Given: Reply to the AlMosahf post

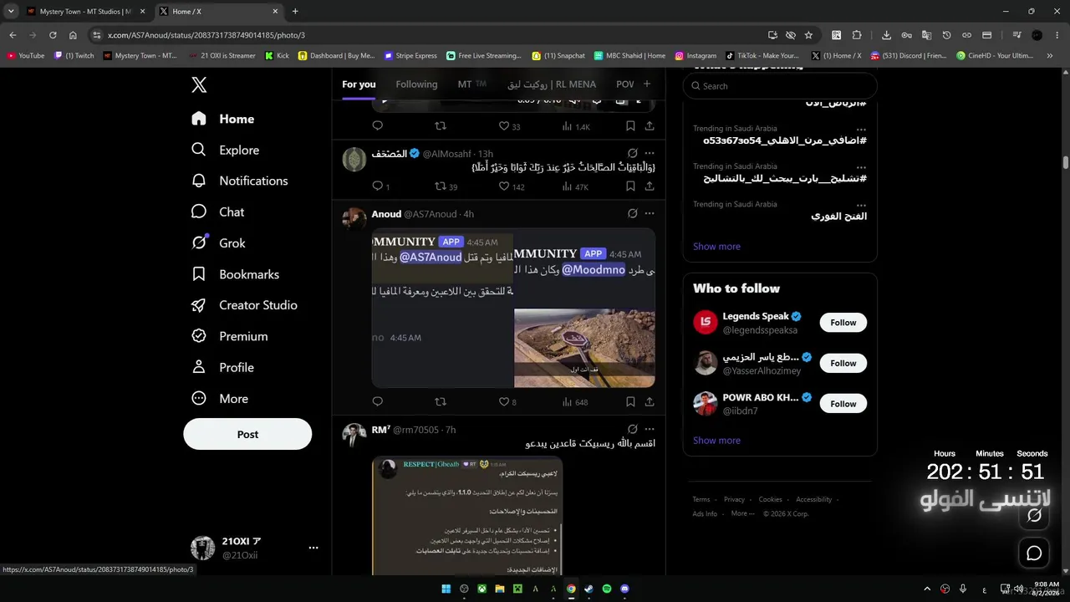Looking at the screenshot, I should [x=377, y=186].
